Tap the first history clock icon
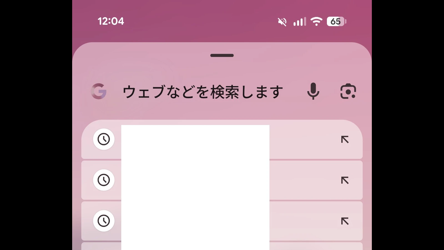 (x=104, y=139)
